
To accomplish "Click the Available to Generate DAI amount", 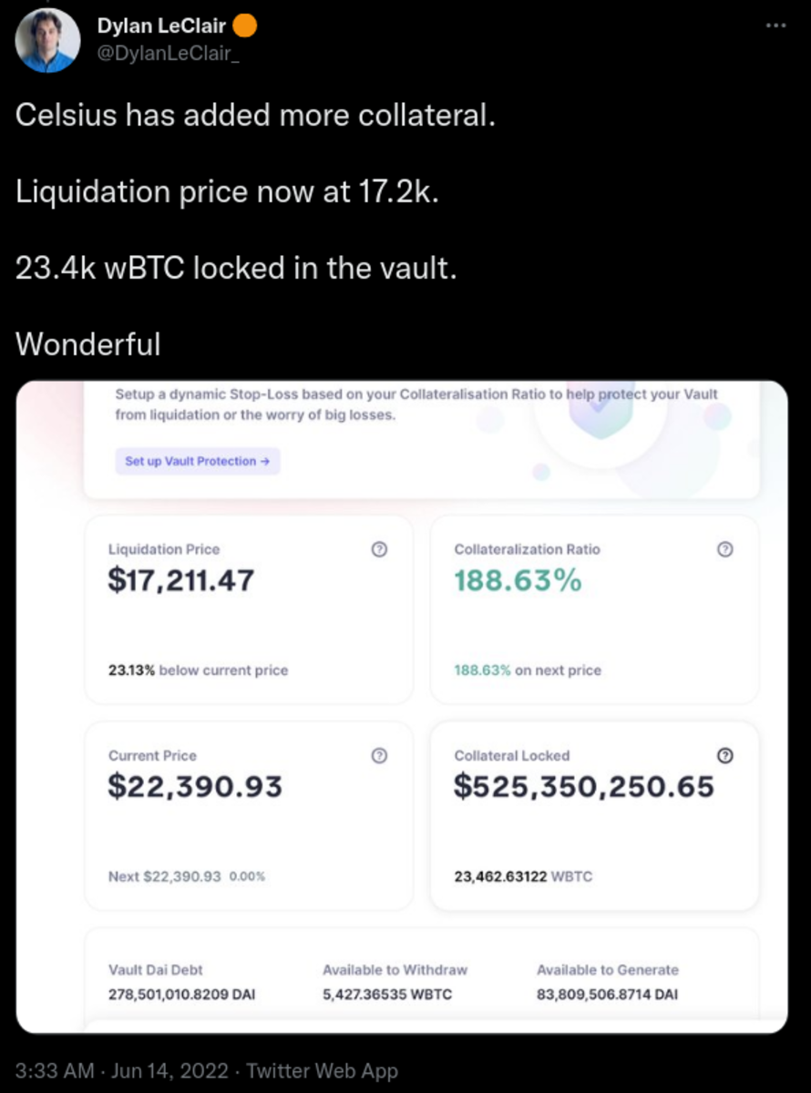I will coord(607,994).
